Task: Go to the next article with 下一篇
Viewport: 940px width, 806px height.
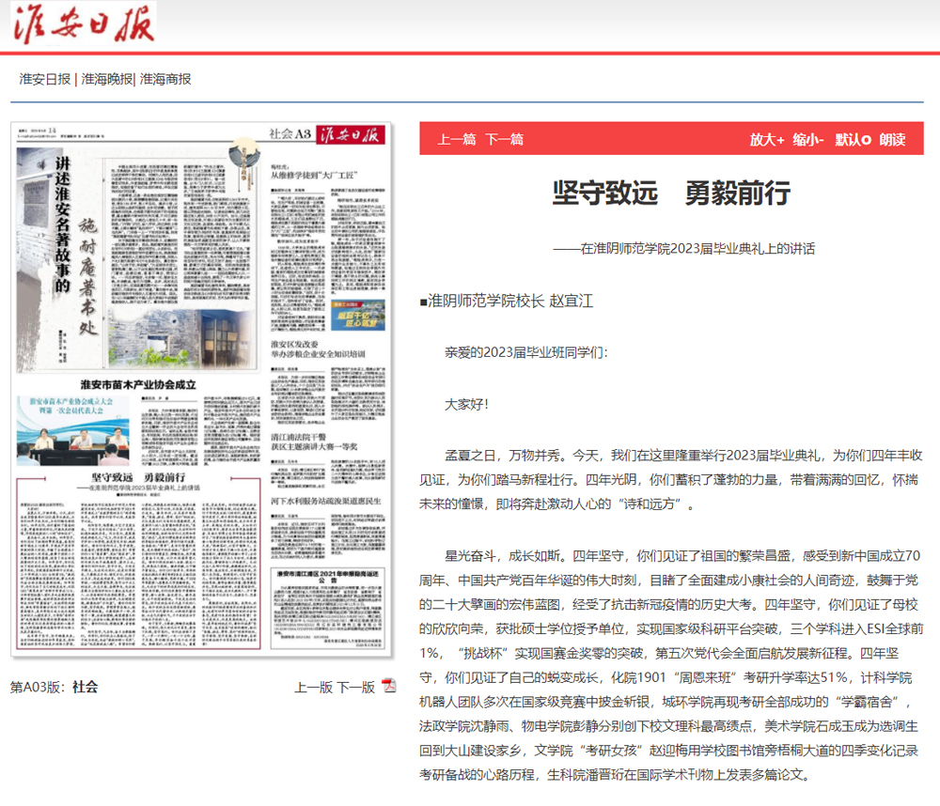Action: coord(505,140)
